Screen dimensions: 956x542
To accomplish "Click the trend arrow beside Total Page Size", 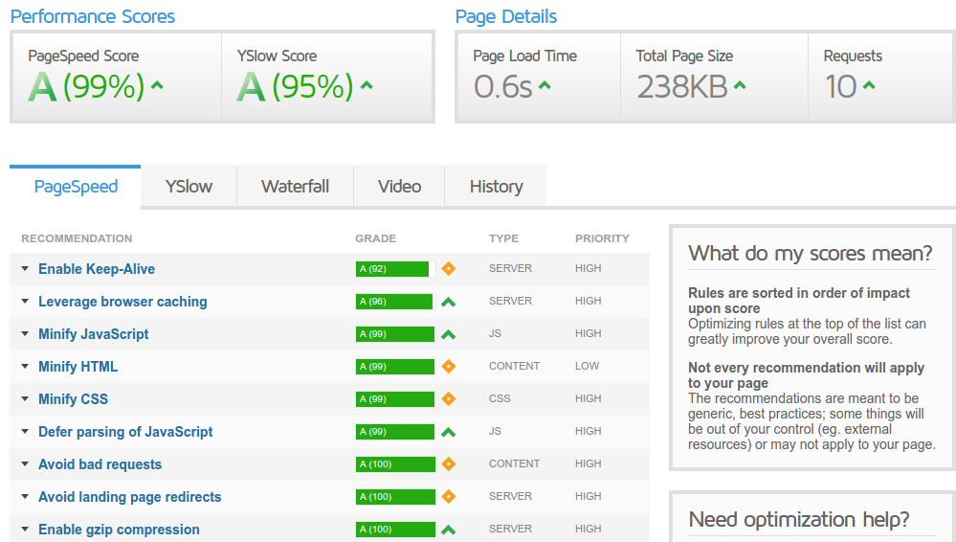I will [x=740, y=85].
